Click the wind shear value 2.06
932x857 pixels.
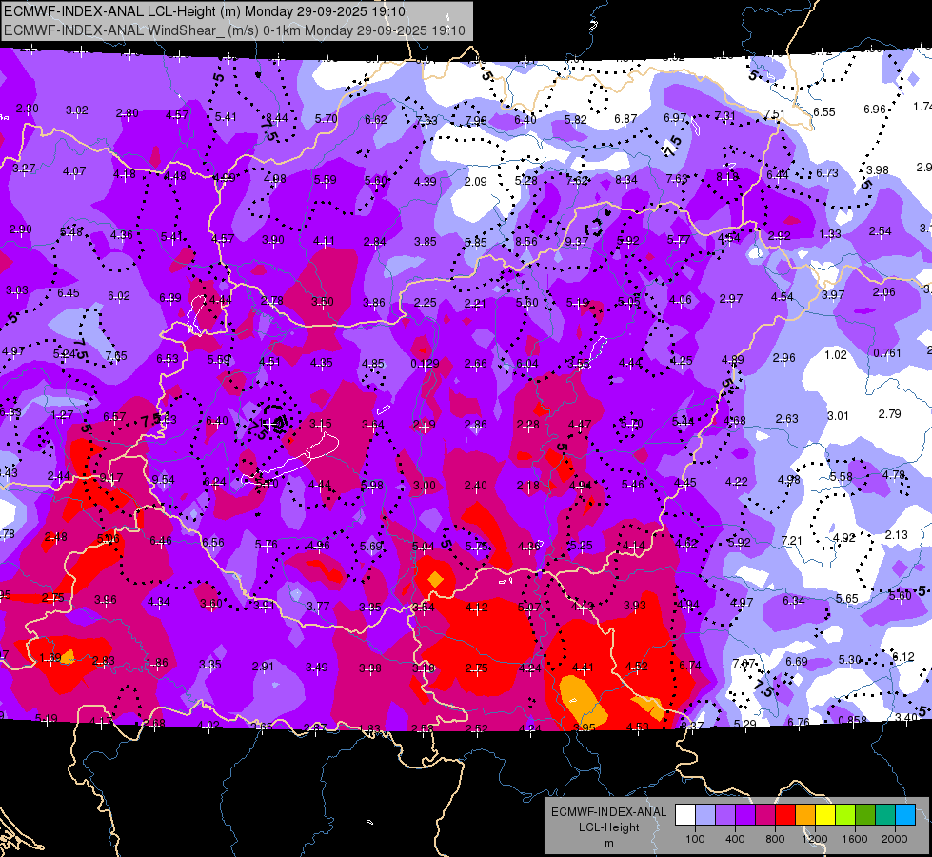click(x=883, y=292)
